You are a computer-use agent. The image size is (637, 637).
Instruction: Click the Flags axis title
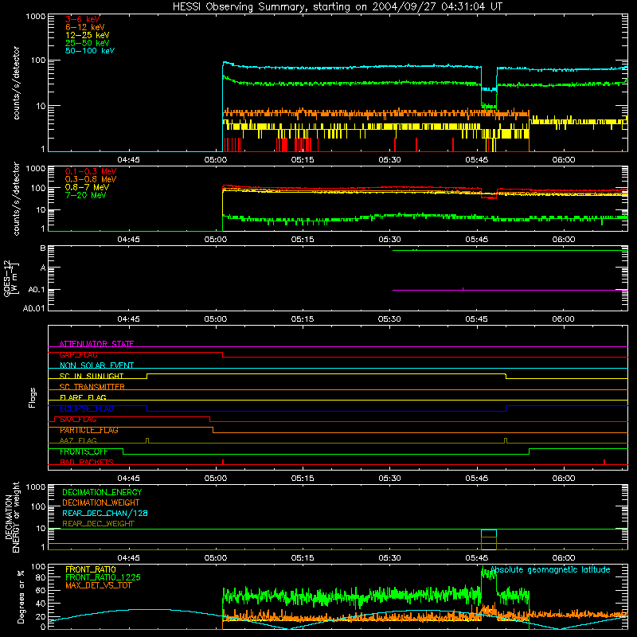32,397
